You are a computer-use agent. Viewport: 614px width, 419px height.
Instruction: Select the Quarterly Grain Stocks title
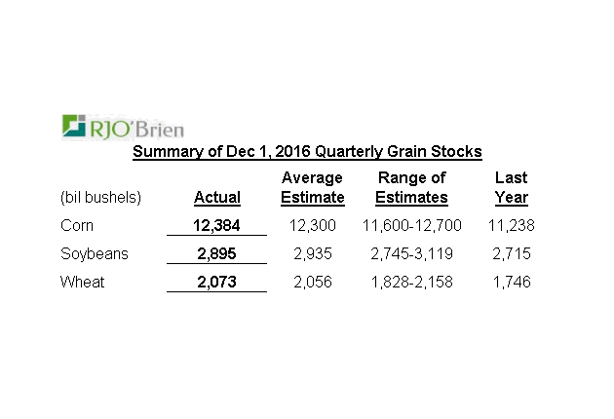pyautogui.click(x=307, y=152)
